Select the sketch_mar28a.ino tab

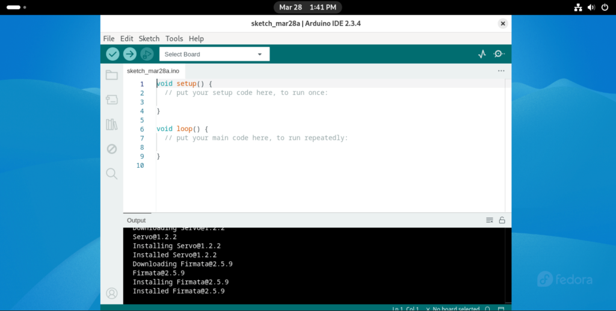tap(153, 71)
